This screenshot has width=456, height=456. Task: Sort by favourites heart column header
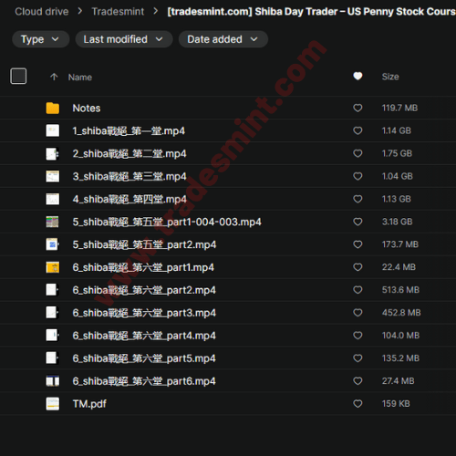(x=358, y=76)
